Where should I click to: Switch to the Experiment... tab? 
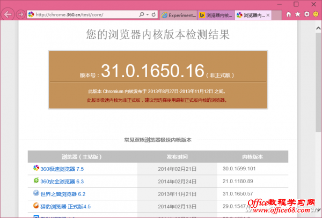(x=178, y=15)
